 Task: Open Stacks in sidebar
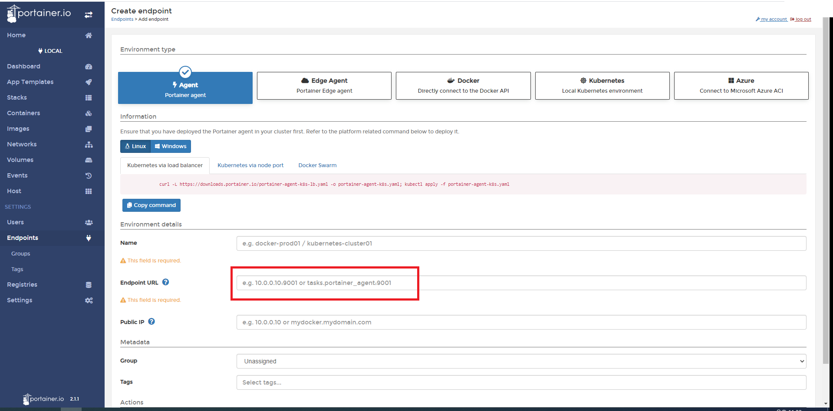(52, 98)
